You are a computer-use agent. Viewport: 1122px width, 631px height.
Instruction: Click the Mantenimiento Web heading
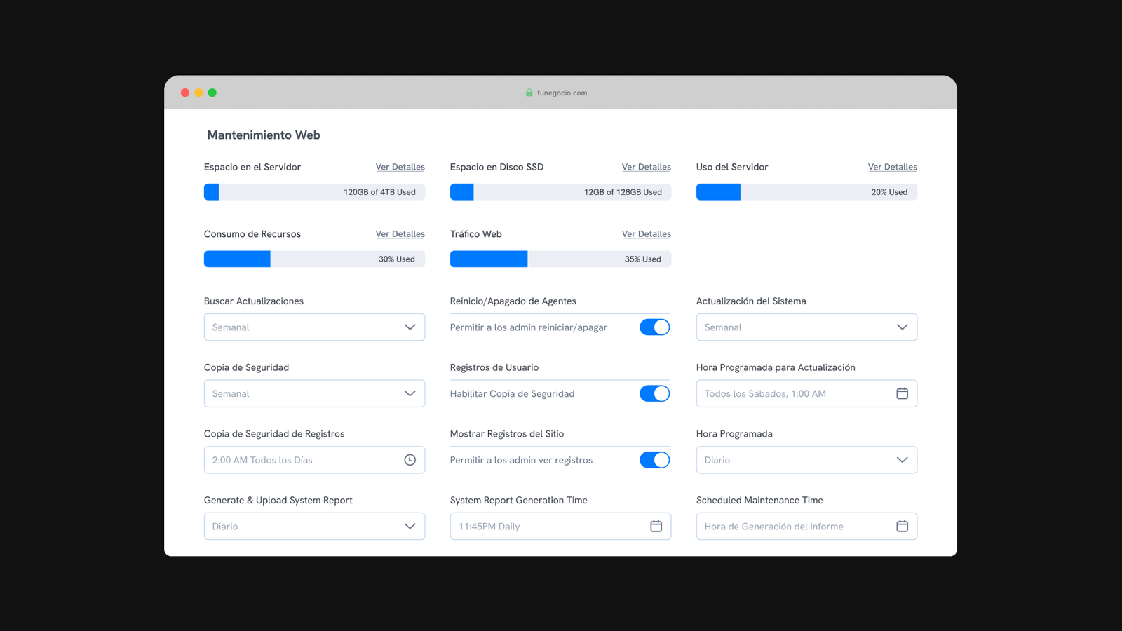coord(264,135)
